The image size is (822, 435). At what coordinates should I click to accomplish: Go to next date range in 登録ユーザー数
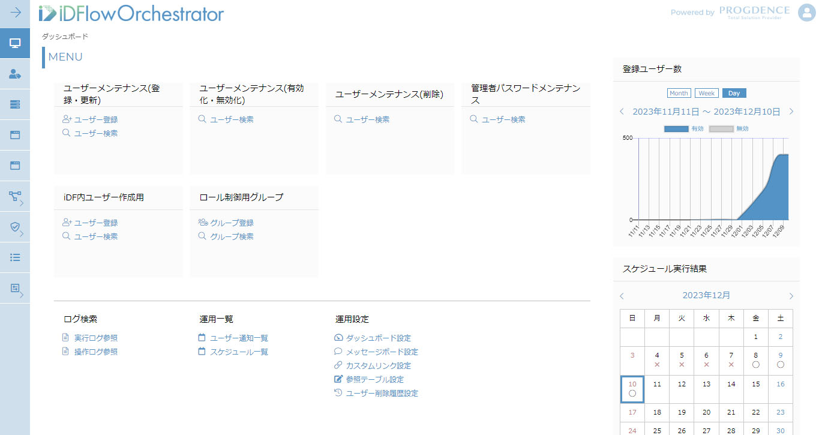pyautogui.click(x=791, y=112)
